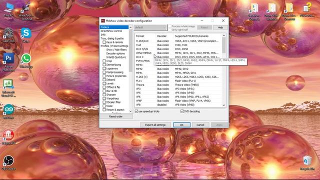
Task: Click the Format column header
Action: pos(140,36)
